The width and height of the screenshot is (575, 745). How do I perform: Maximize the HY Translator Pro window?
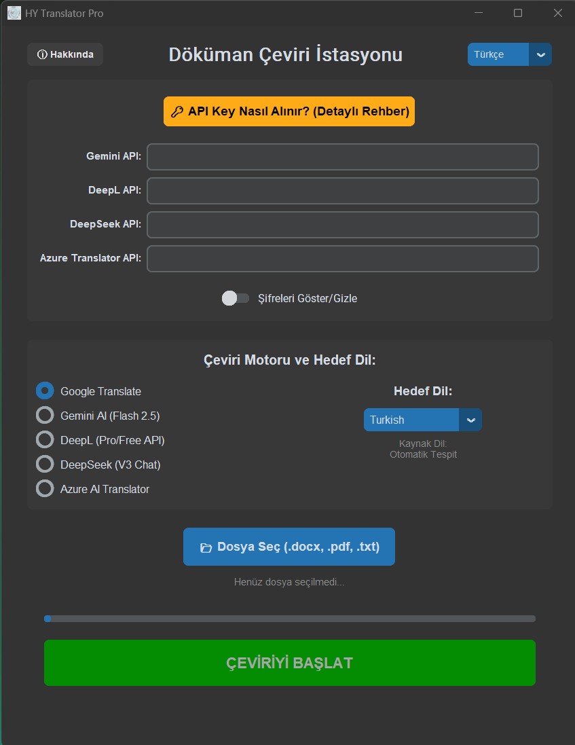click(x=518, y=14)
